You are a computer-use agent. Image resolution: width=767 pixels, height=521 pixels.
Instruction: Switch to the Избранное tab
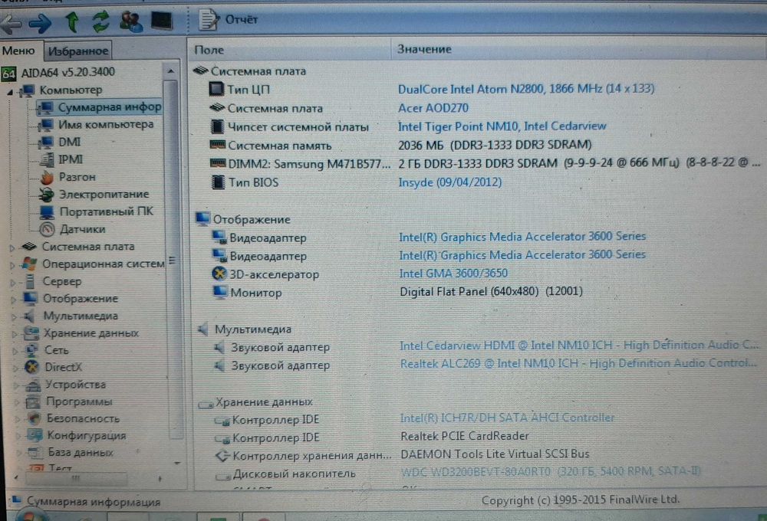click(78, 51)
